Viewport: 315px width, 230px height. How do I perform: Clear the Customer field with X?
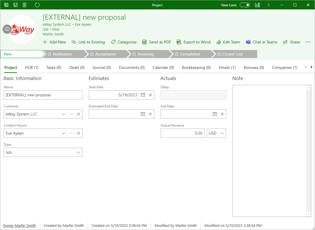click(78, 114)
